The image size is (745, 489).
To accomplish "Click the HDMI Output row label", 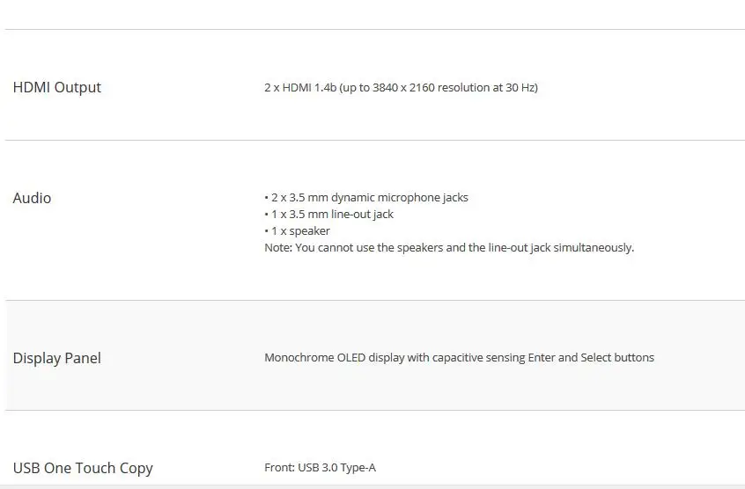I will tap(57, 87).
